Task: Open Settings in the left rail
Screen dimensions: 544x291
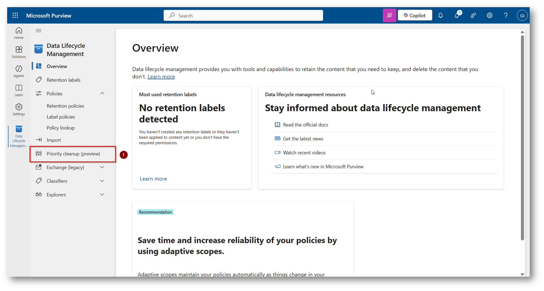Action: pyautogui.click(x=19, y=110)
